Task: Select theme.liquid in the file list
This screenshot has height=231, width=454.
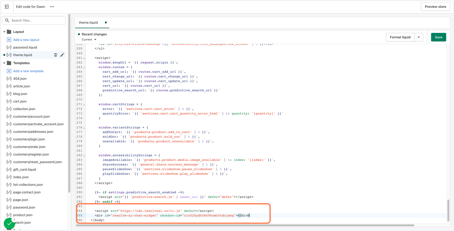Action: pyautogui.click(x=23, y=55)
